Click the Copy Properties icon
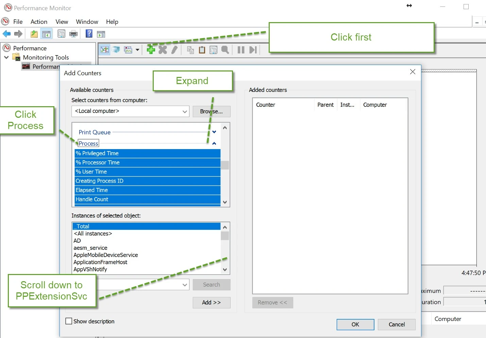The height and width of the screenshot is (338, 486). 190,50
